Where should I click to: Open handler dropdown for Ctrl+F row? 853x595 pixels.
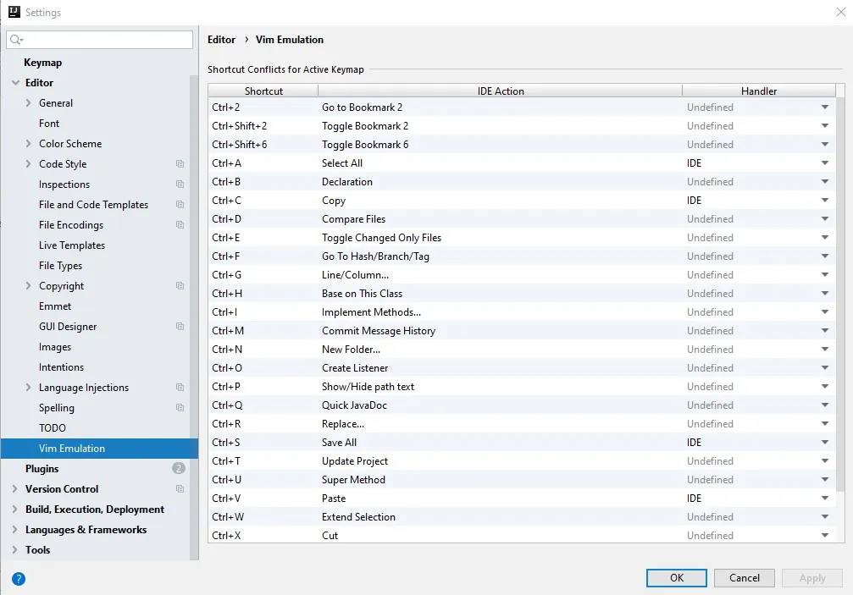pyautogui.click(x=825, y=256)
